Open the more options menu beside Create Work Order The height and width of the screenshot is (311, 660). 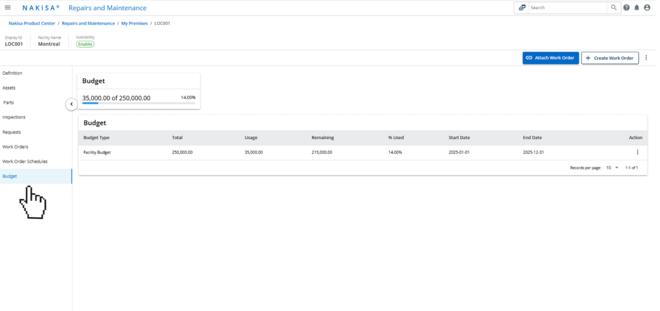(646, 58)
